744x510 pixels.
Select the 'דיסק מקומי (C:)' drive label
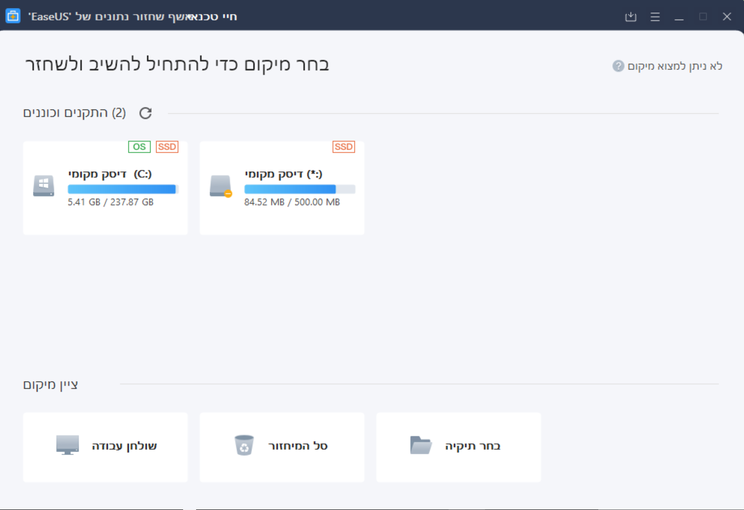pyautogui.click(x=110, y=174)
